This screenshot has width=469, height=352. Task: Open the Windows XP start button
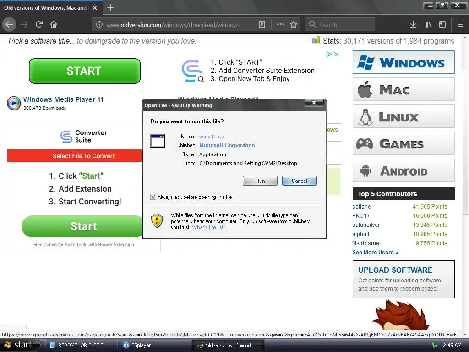point(19,345)
